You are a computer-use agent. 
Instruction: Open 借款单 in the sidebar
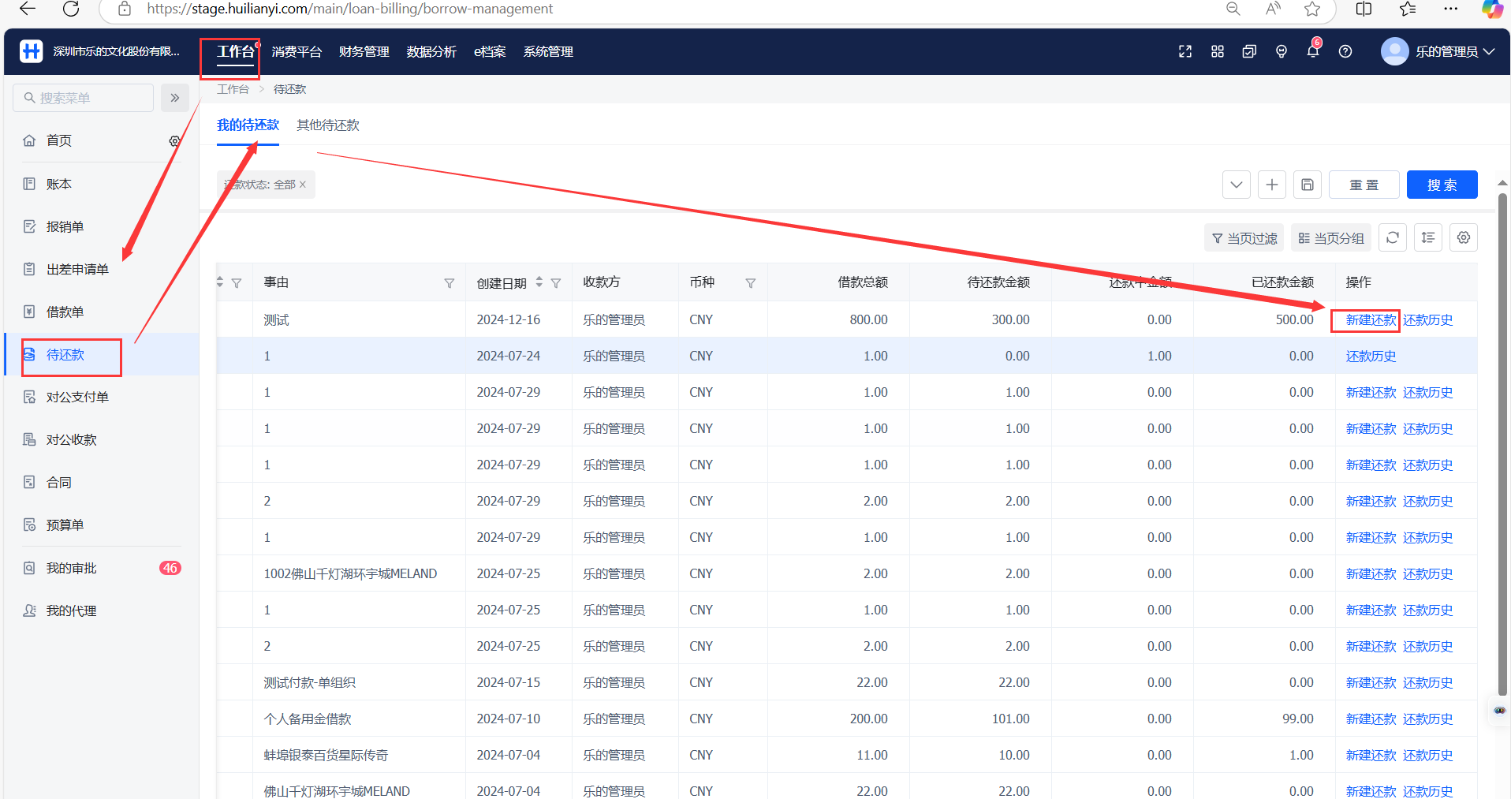(x=65, y=312)
